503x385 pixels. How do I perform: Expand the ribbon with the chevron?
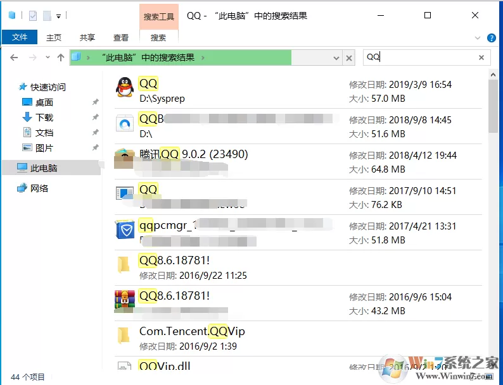tap(477, 38)
